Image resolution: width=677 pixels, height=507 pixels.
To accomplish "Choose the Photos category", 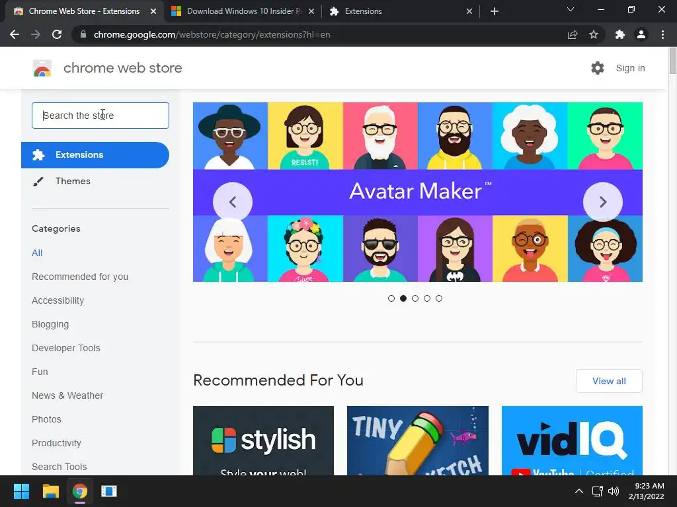I will coord(47,419).
